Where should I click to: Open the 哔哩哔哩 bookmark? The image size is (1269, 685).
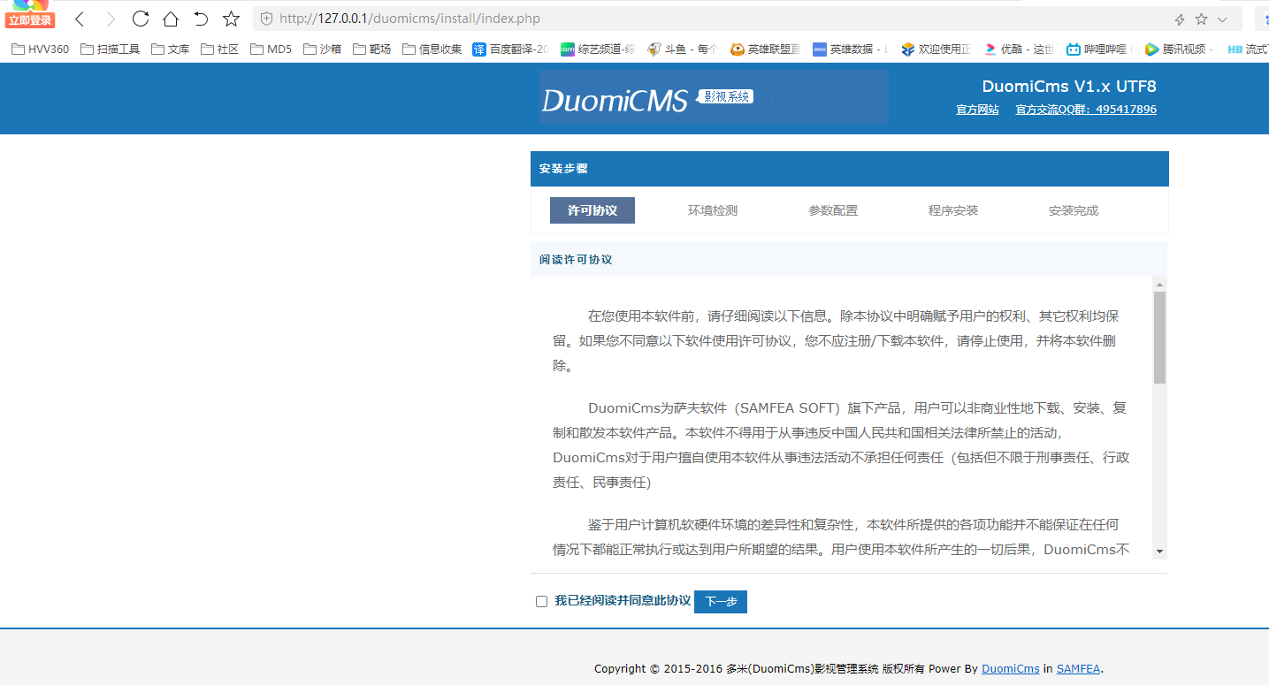[x=1098, y=49]
